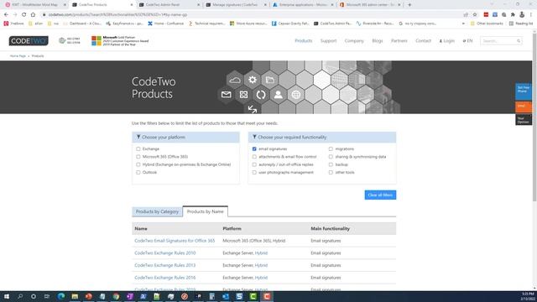Tick user photographs management checkbox
Viewport: 537px width, 302px height.
(254, 173)
